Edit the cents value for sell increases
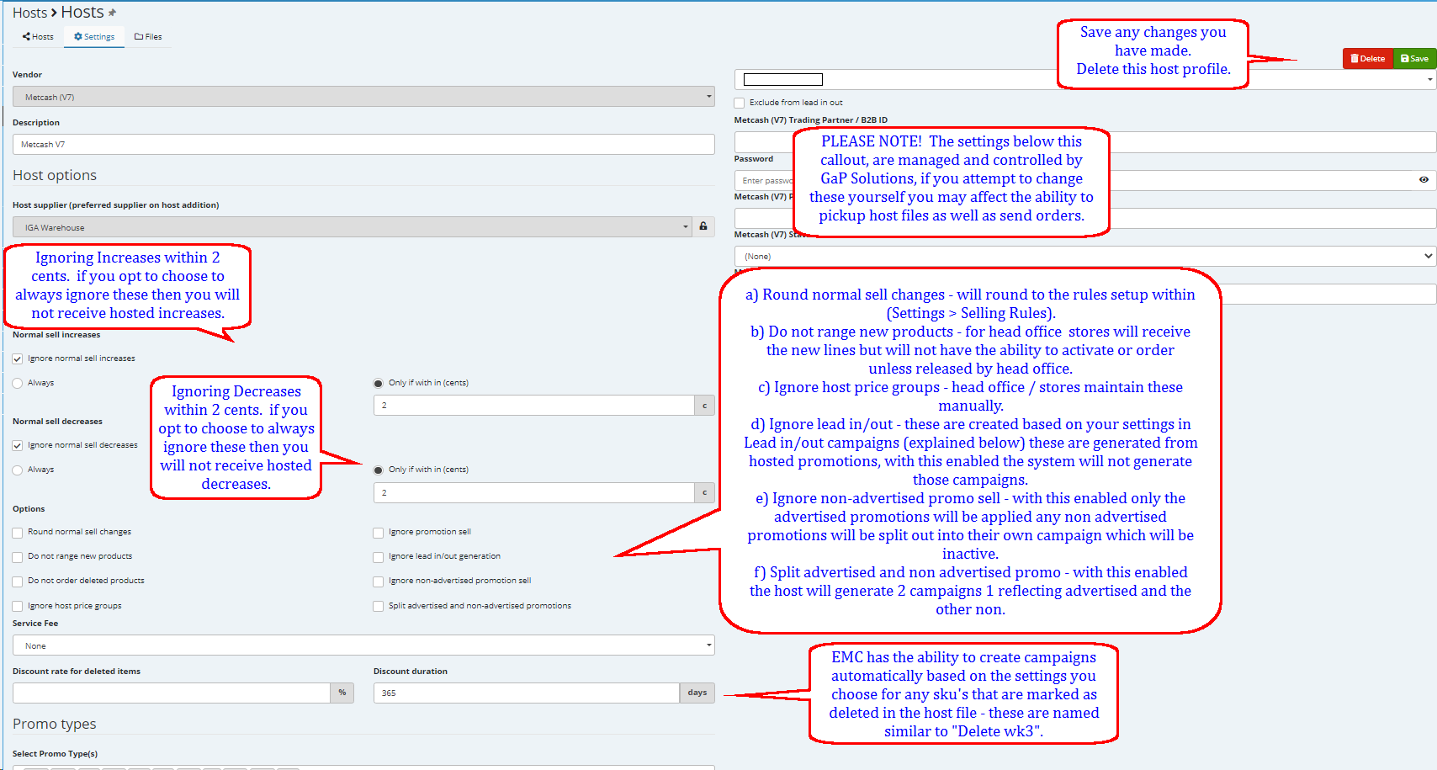The image size is (1437, 770). tap(533, 405)
